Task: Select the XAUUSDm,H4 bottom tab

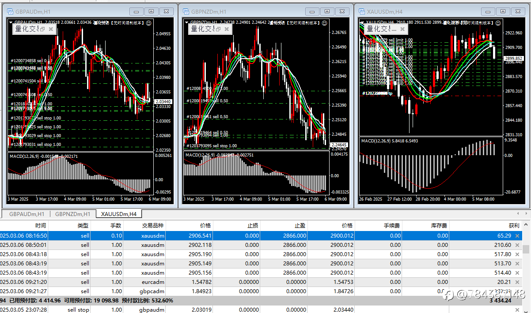Action: coord(119,214)
